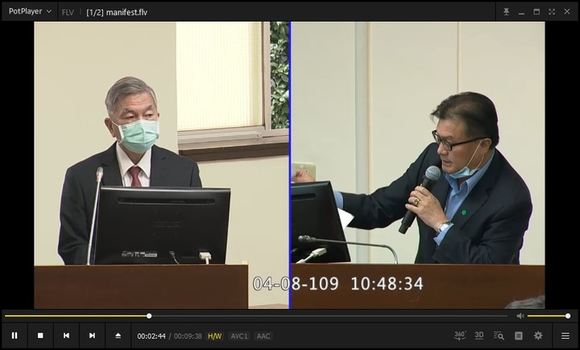Toggle the 3D video mode
580x350 pixels.
pyautogui.click(x=479, y=336)
